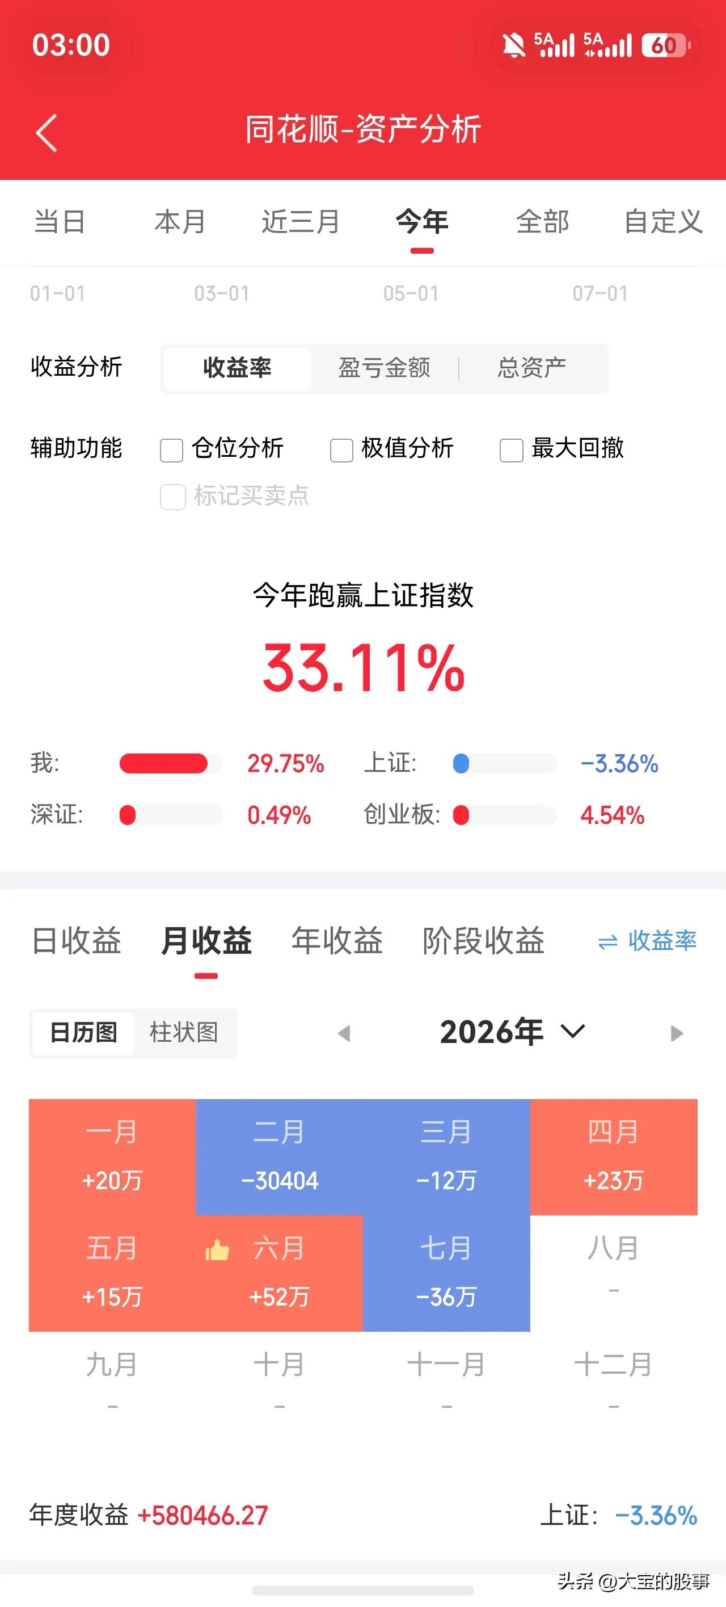Viewport: 726px width, 1607px height.
Task: Enable the 极值分析 checkbox
Action: click(341, 450)
